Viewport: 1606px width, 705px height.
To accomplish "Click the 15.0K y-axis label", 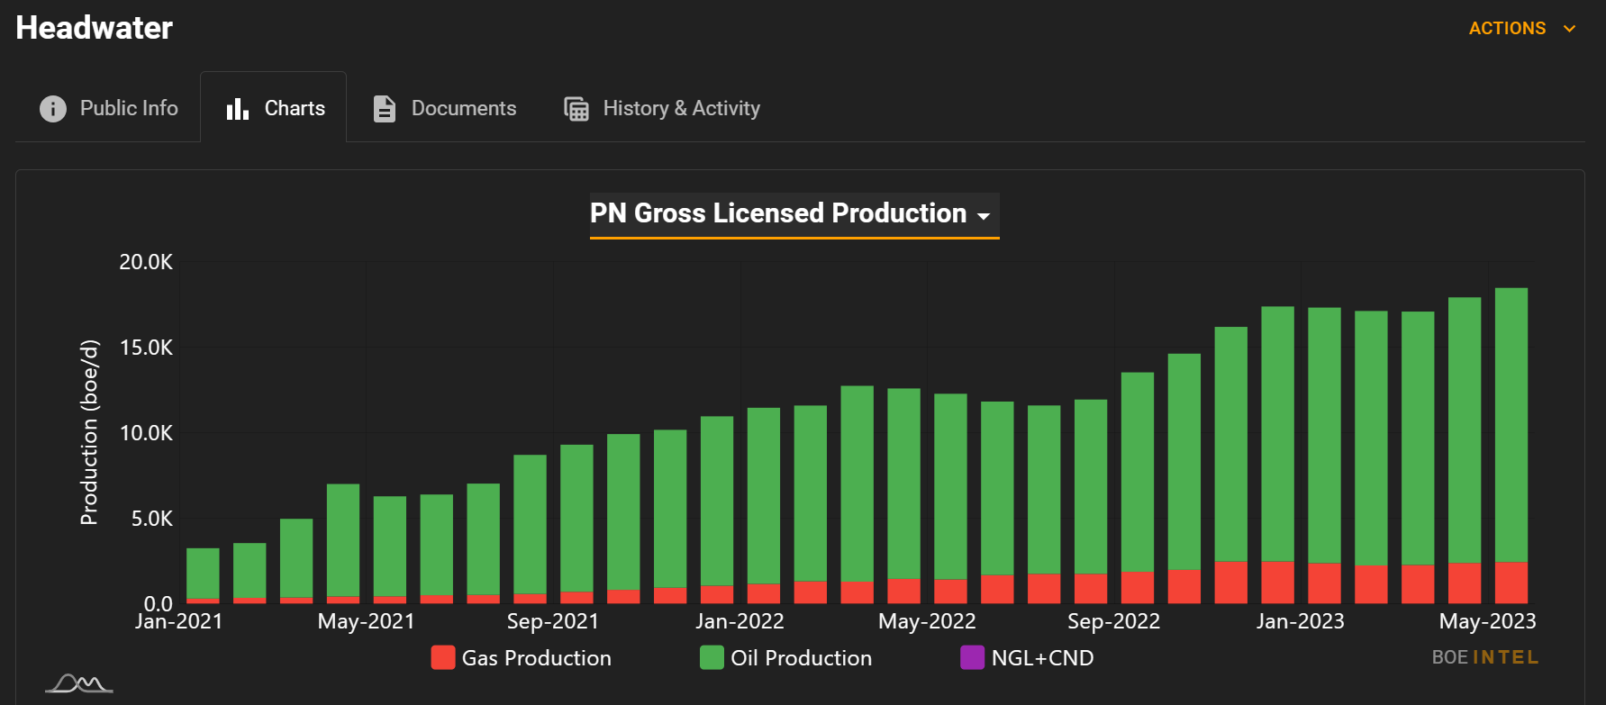I will point(146,348).
